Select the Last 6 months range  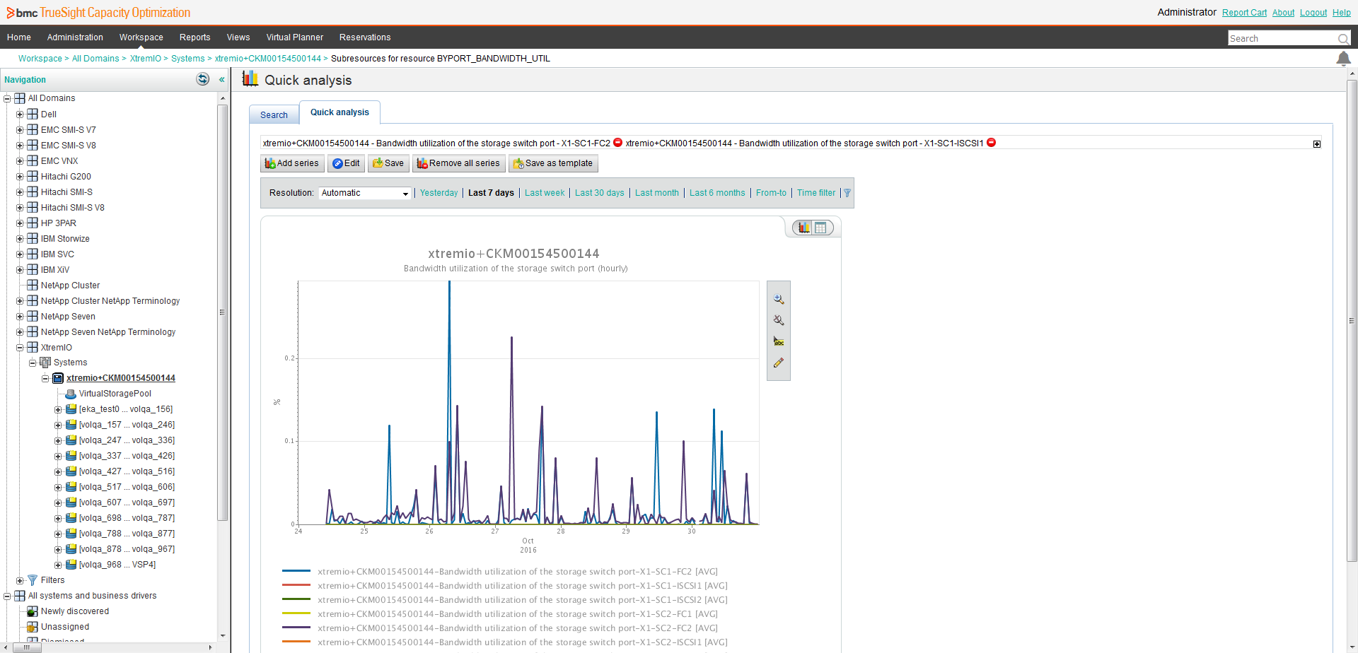coord(717,193)
